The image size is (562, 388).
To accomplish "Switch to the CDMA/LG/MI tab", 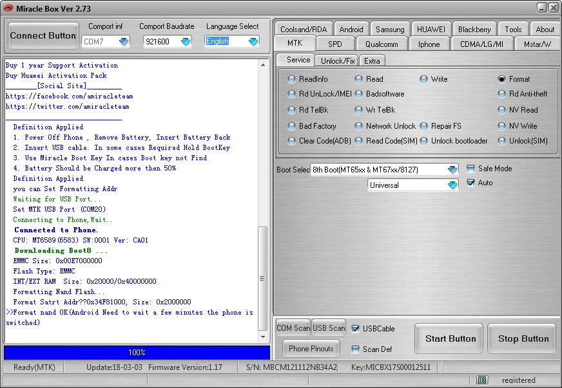I will [x=481, y=44].
